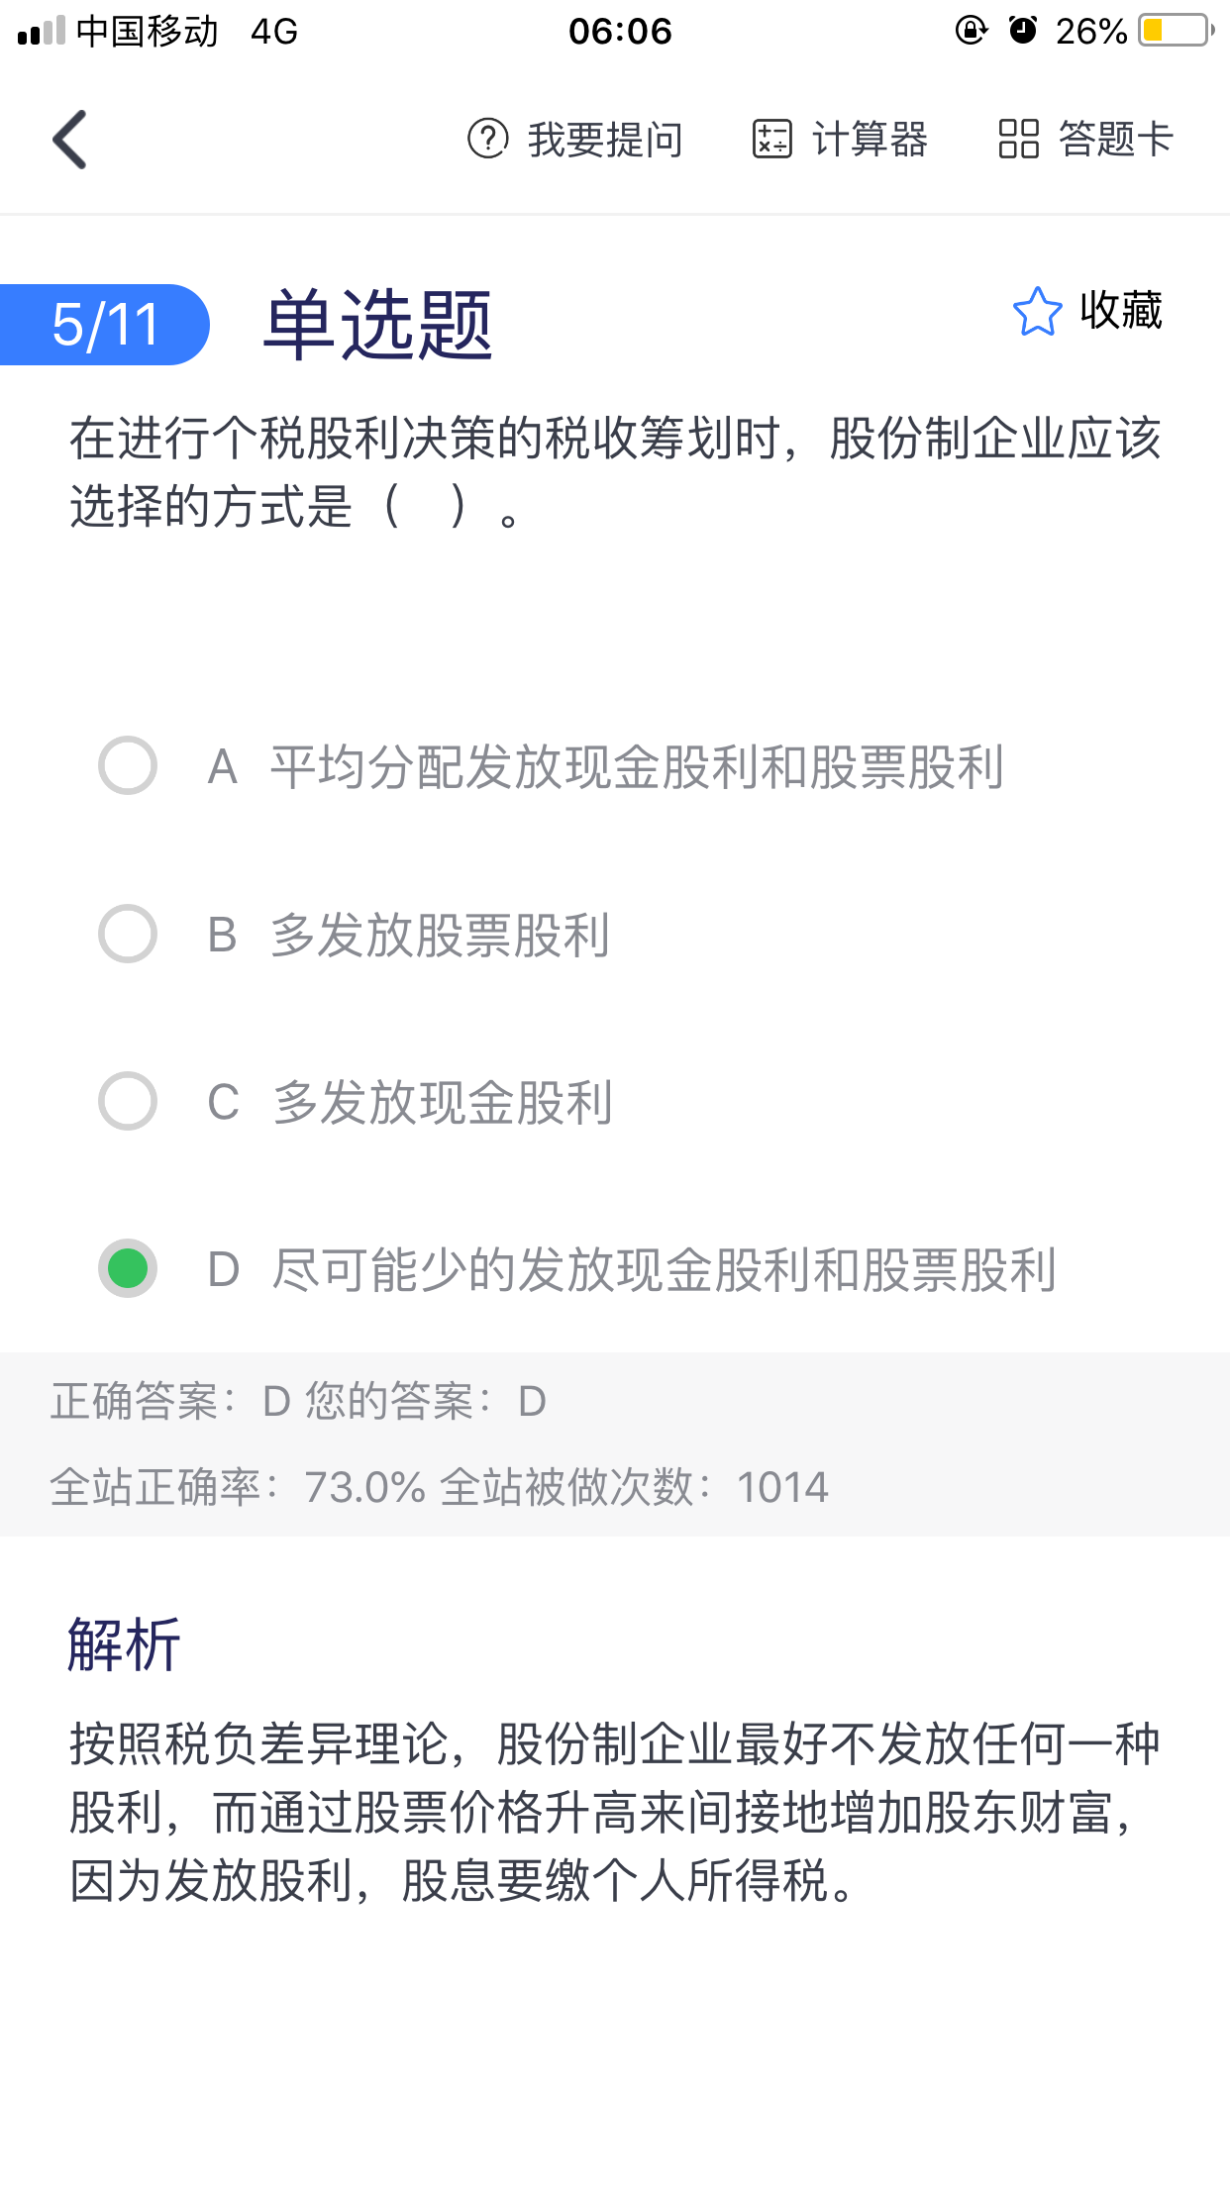This screenshot has width=1230, height=2186.
Task: Select radio button for option B
Action: 128,934
